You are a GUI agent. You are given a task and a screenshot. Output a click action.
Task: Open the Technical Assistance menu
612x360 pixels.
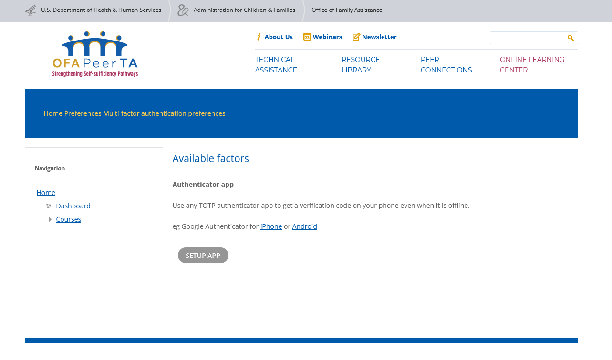pos(276,65)
